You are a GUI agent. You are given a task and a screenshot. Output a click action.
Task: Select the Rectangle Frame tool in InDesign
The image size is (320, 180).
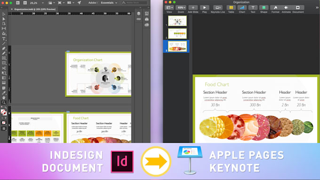4,58
